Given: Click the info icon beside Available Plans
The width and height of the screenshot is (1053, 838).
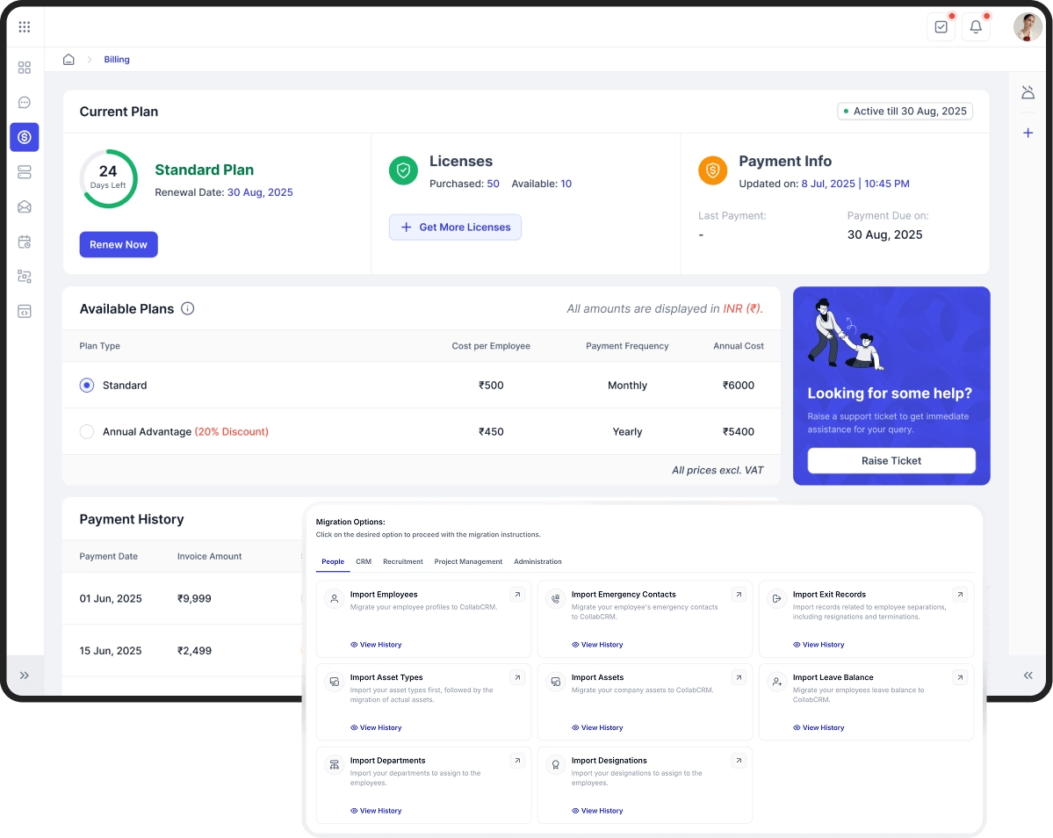Looking at the screenshot, I should pos(187,308).
